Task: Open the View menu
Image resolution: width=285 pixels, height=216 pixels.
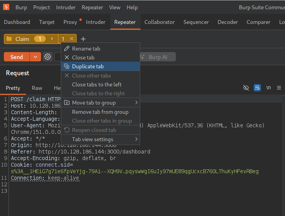Action: click(x=115, y=7)
